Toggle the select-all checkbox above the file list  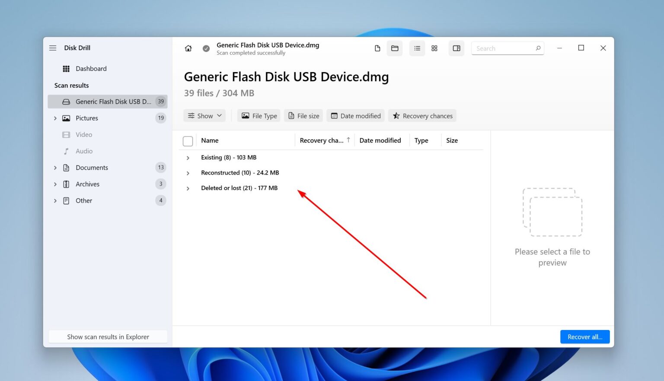[188, 141]
